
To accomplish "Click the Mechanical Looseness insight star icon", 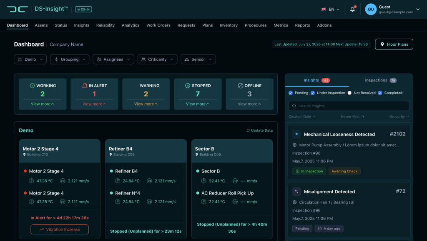I will tap(296, 134).
